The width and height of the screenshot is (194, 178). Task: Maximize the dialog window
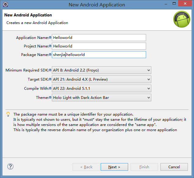(174, 3)
